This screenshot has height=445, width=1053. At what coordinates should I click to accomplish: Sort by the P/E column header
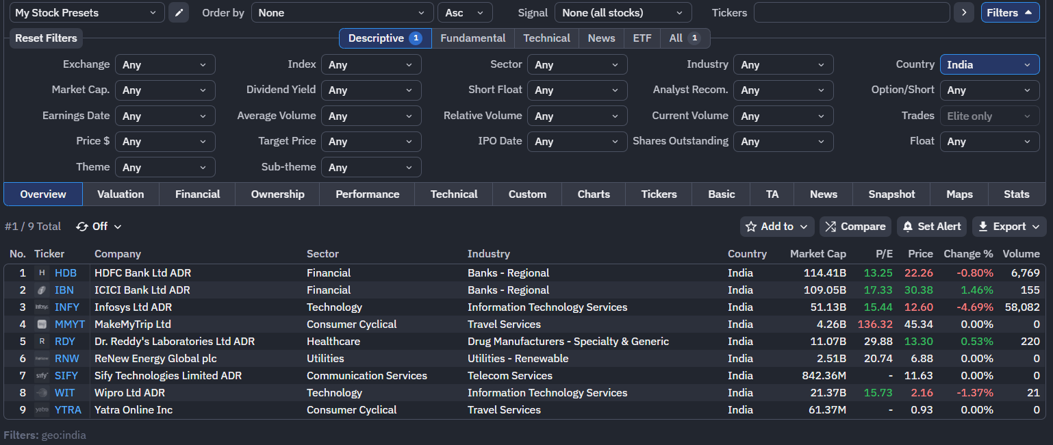coord(884,254)
